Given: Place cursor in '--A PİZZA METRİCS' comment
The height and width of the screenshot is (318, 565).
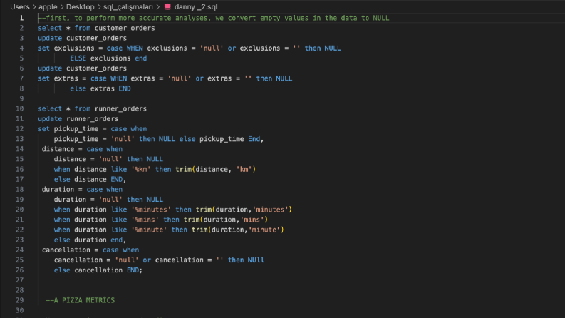Looking at the screenshot, I should (81, 300).
